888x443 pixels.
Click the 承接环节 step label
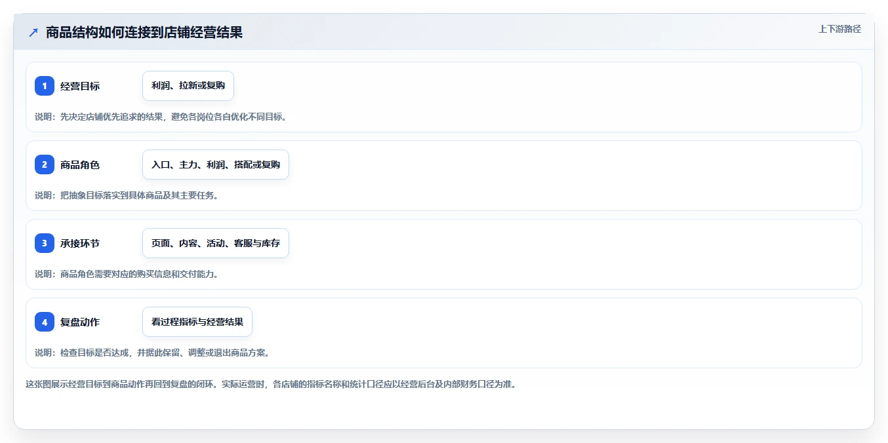[80, 243]
